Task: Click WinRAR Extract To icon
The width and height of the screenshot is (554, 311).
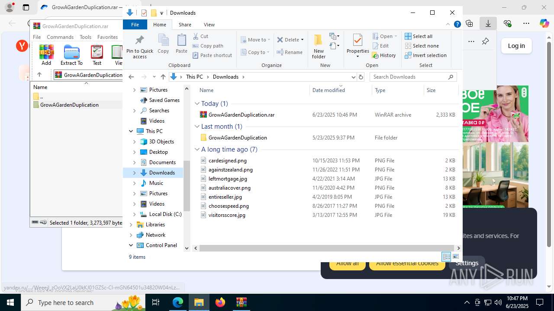Action: pyautogui.click(x=71, y=52)
